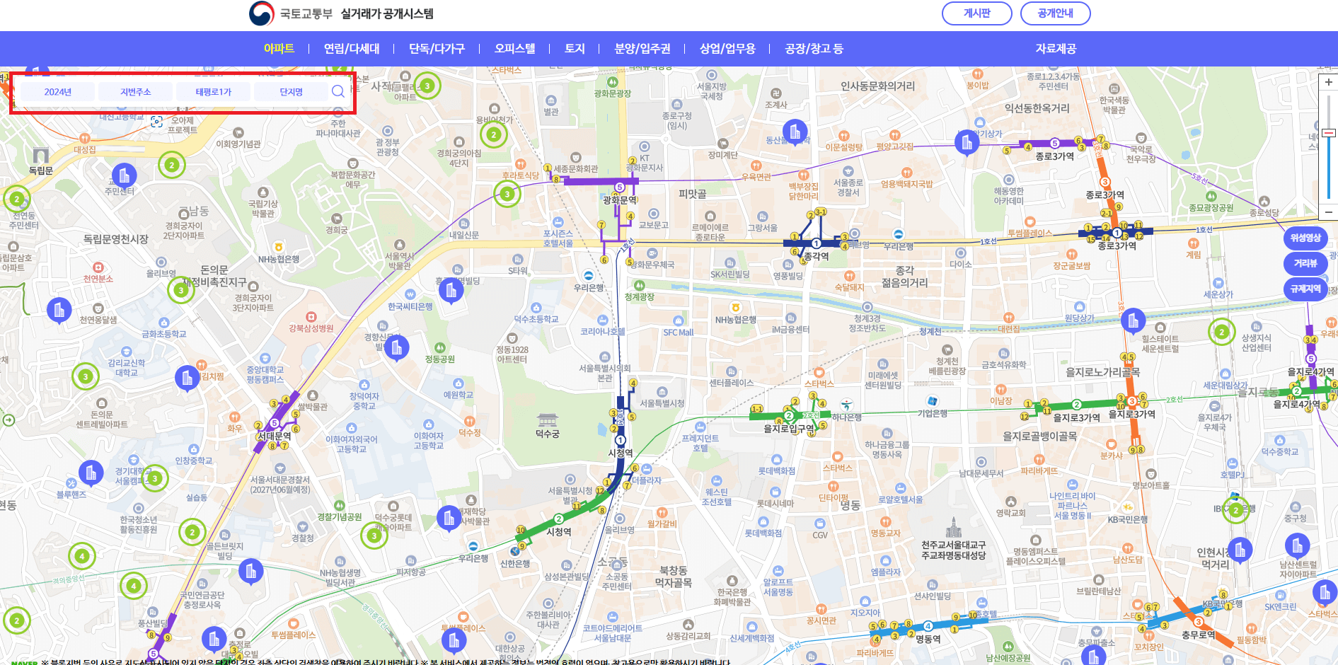The height and width of the screenshot is (665, 1338).
Task: Select the apartment marker by 경향신문
Action: [397, 347]
